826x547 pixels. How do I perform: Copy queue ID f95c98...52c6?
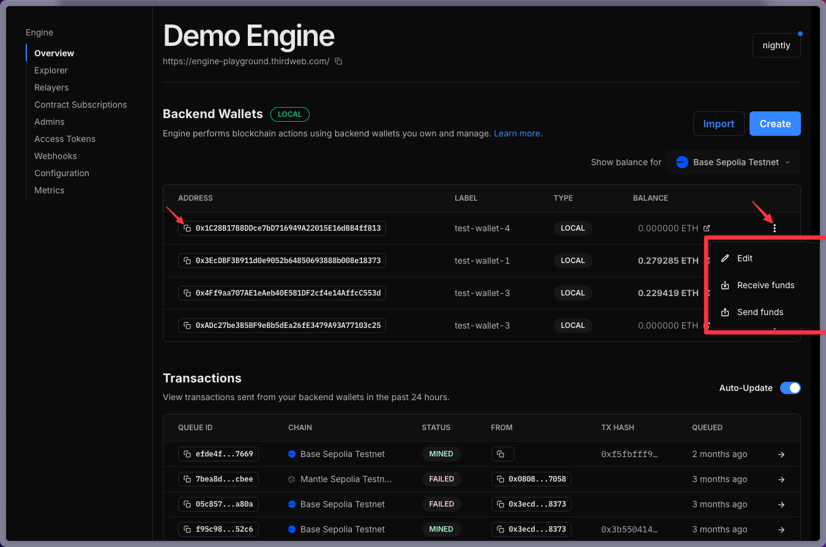(187, 529)
